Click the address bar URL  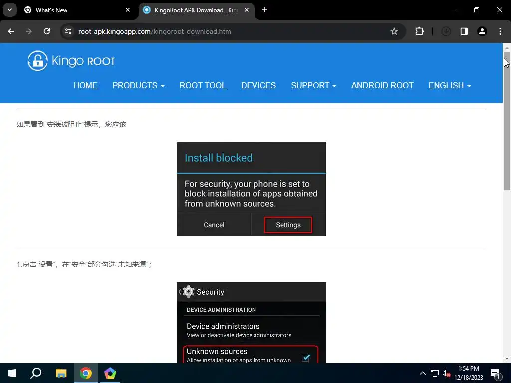(x=155, y=31)
